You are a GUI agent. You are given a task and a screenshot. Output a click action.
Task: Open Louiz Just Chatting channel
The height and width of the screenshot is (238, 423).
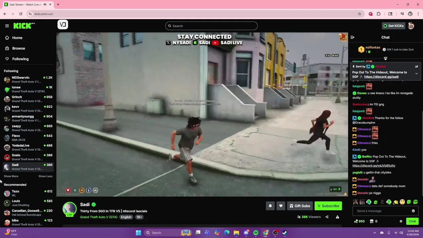[x=28, y=203]
